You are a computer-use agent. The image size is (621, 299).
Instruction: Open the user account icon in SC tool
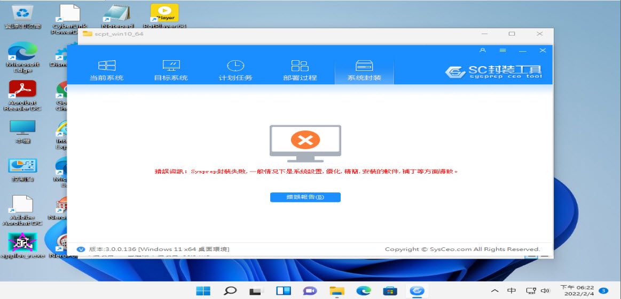tap(482, 50)
